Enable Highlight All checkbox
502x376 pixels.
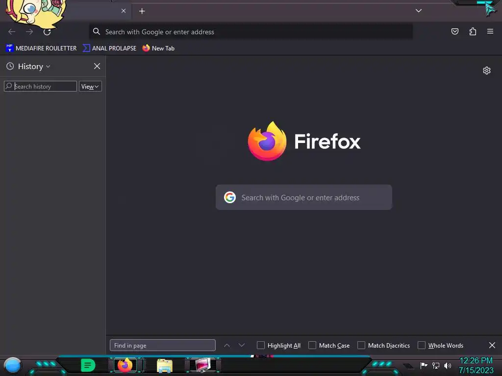tap(261, 345)
